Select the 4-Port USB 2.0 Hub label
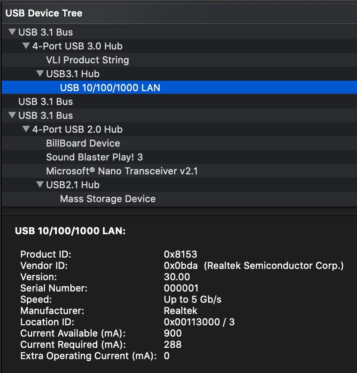Viewport: 357px width, 373px height. [x=77, y=129]
